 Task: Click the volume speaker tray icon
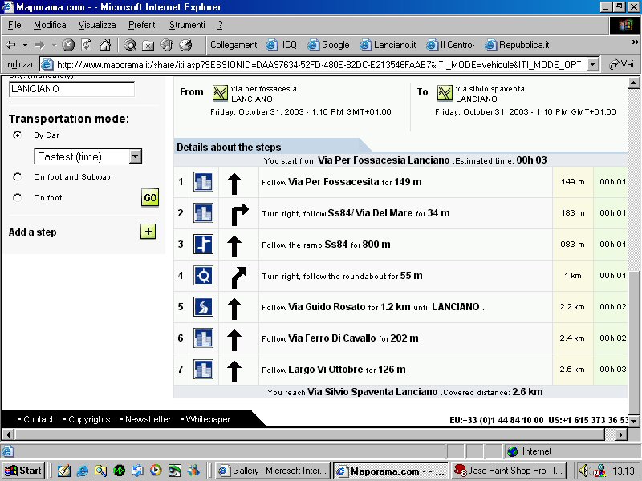584,471
